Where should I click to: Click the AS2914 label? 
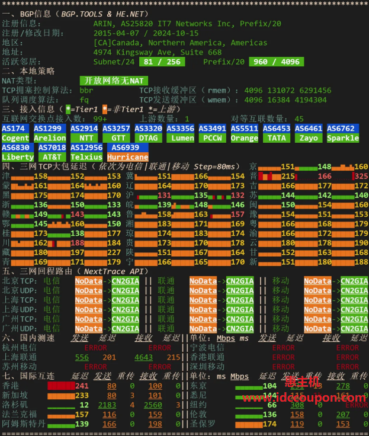coord(84,129)
